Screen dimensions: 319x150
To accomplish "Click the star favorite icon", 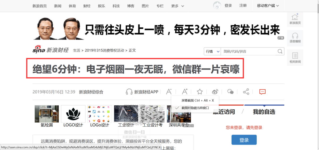I will 200,92.
